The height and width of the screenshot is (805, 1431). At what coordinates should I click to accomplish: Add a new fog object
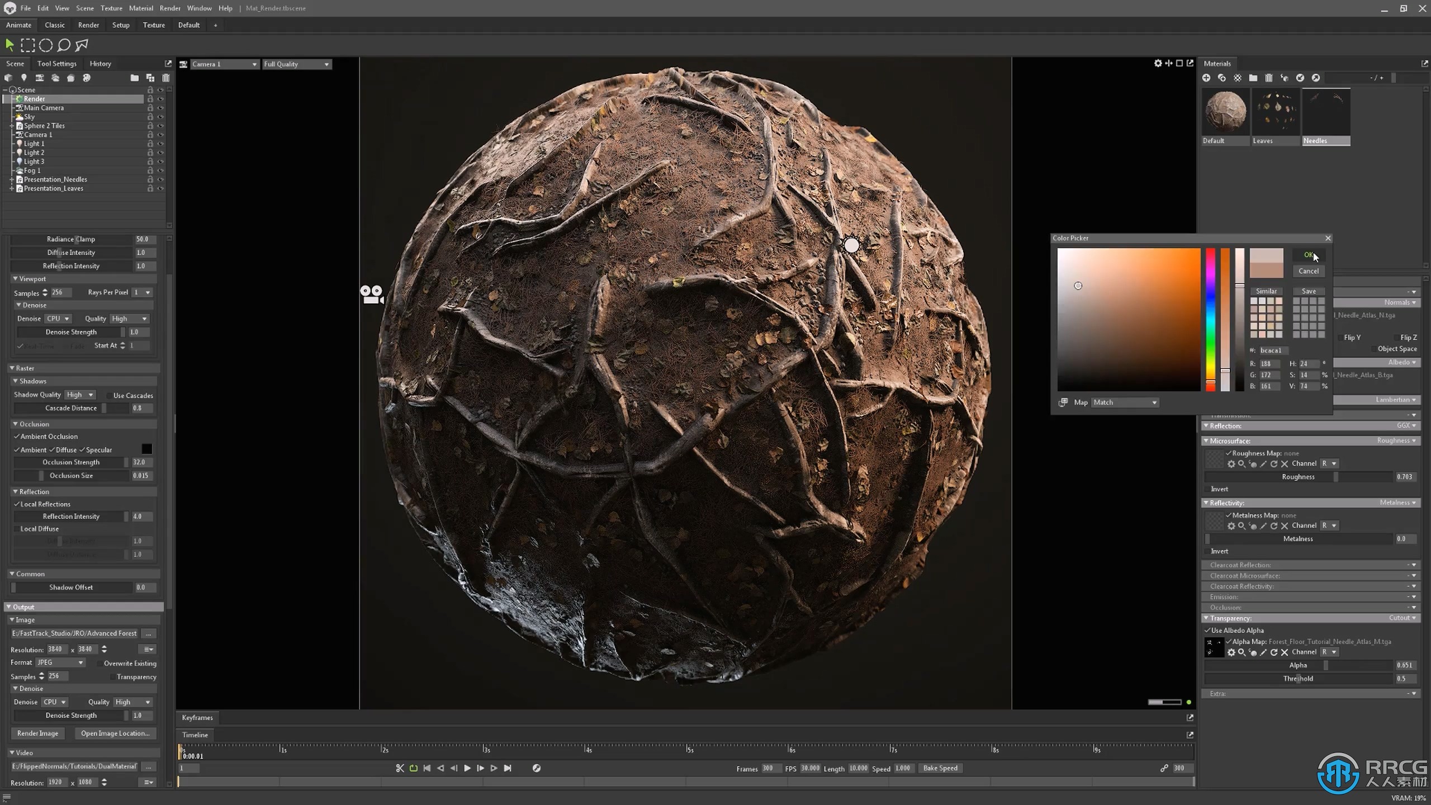coord(55,78)
